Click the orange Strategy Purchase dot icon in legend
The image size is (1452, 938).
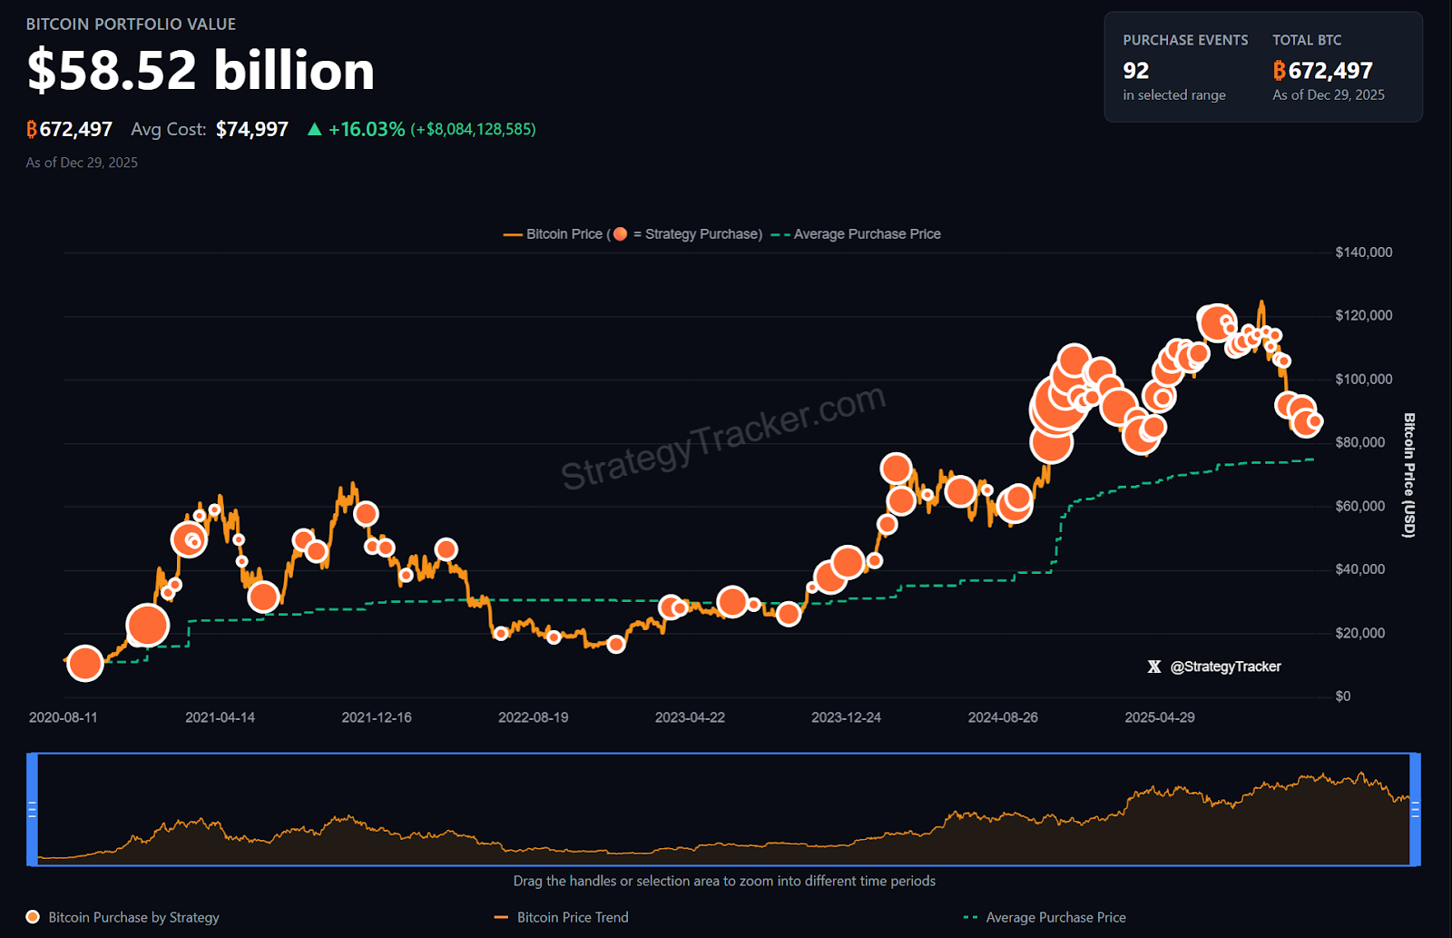coord(620,233)
